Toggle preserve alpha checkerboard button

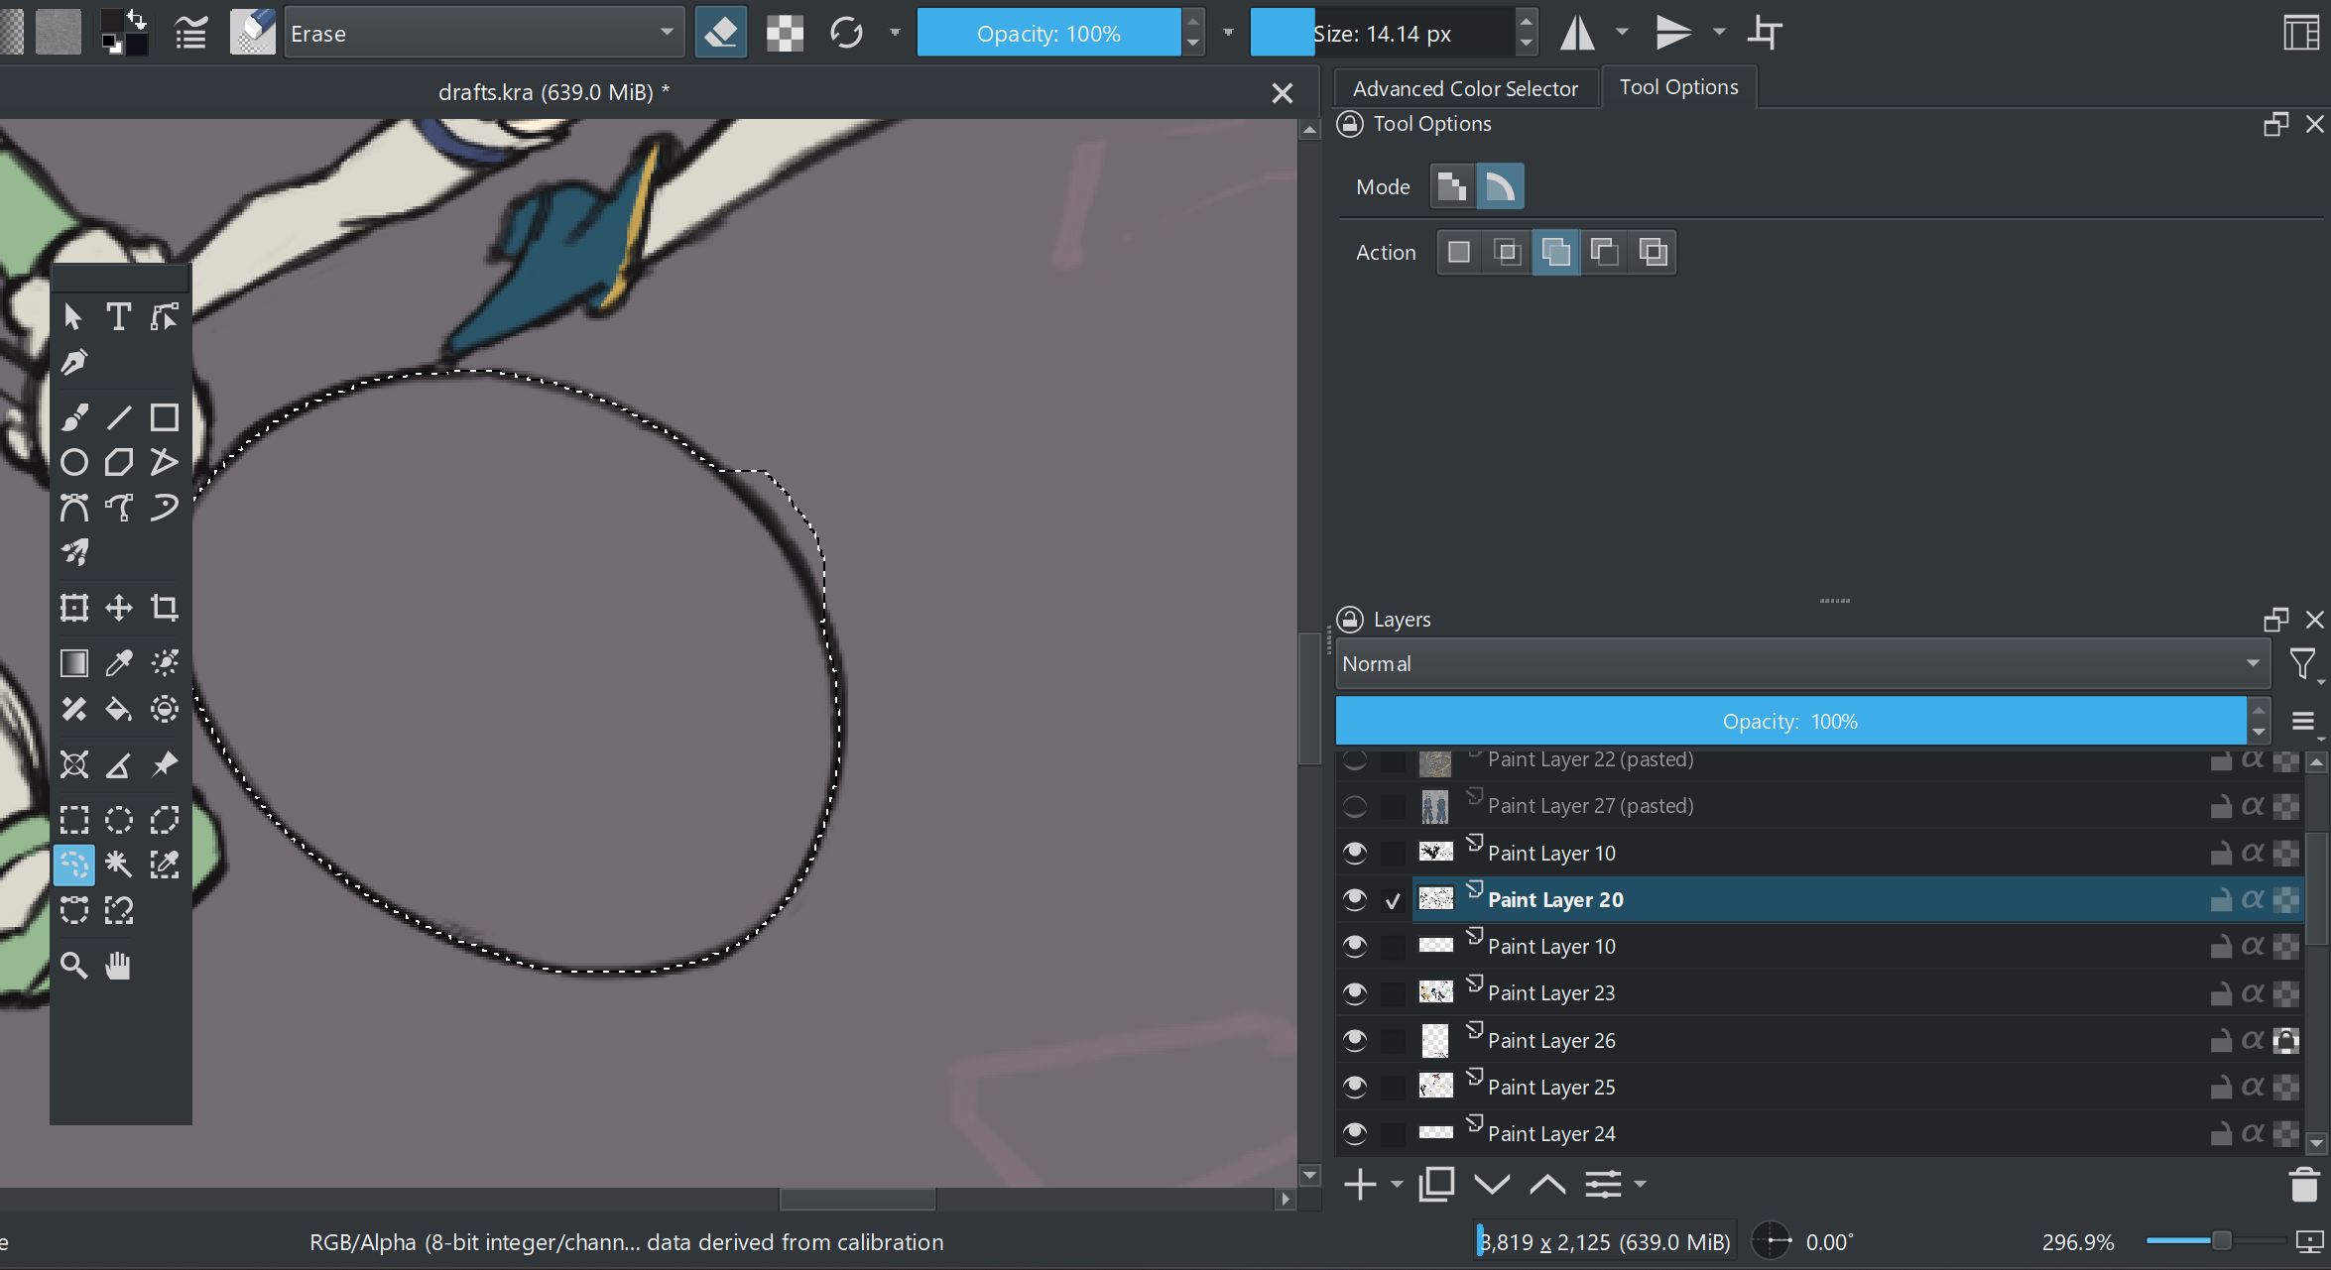tap(785, 33)
